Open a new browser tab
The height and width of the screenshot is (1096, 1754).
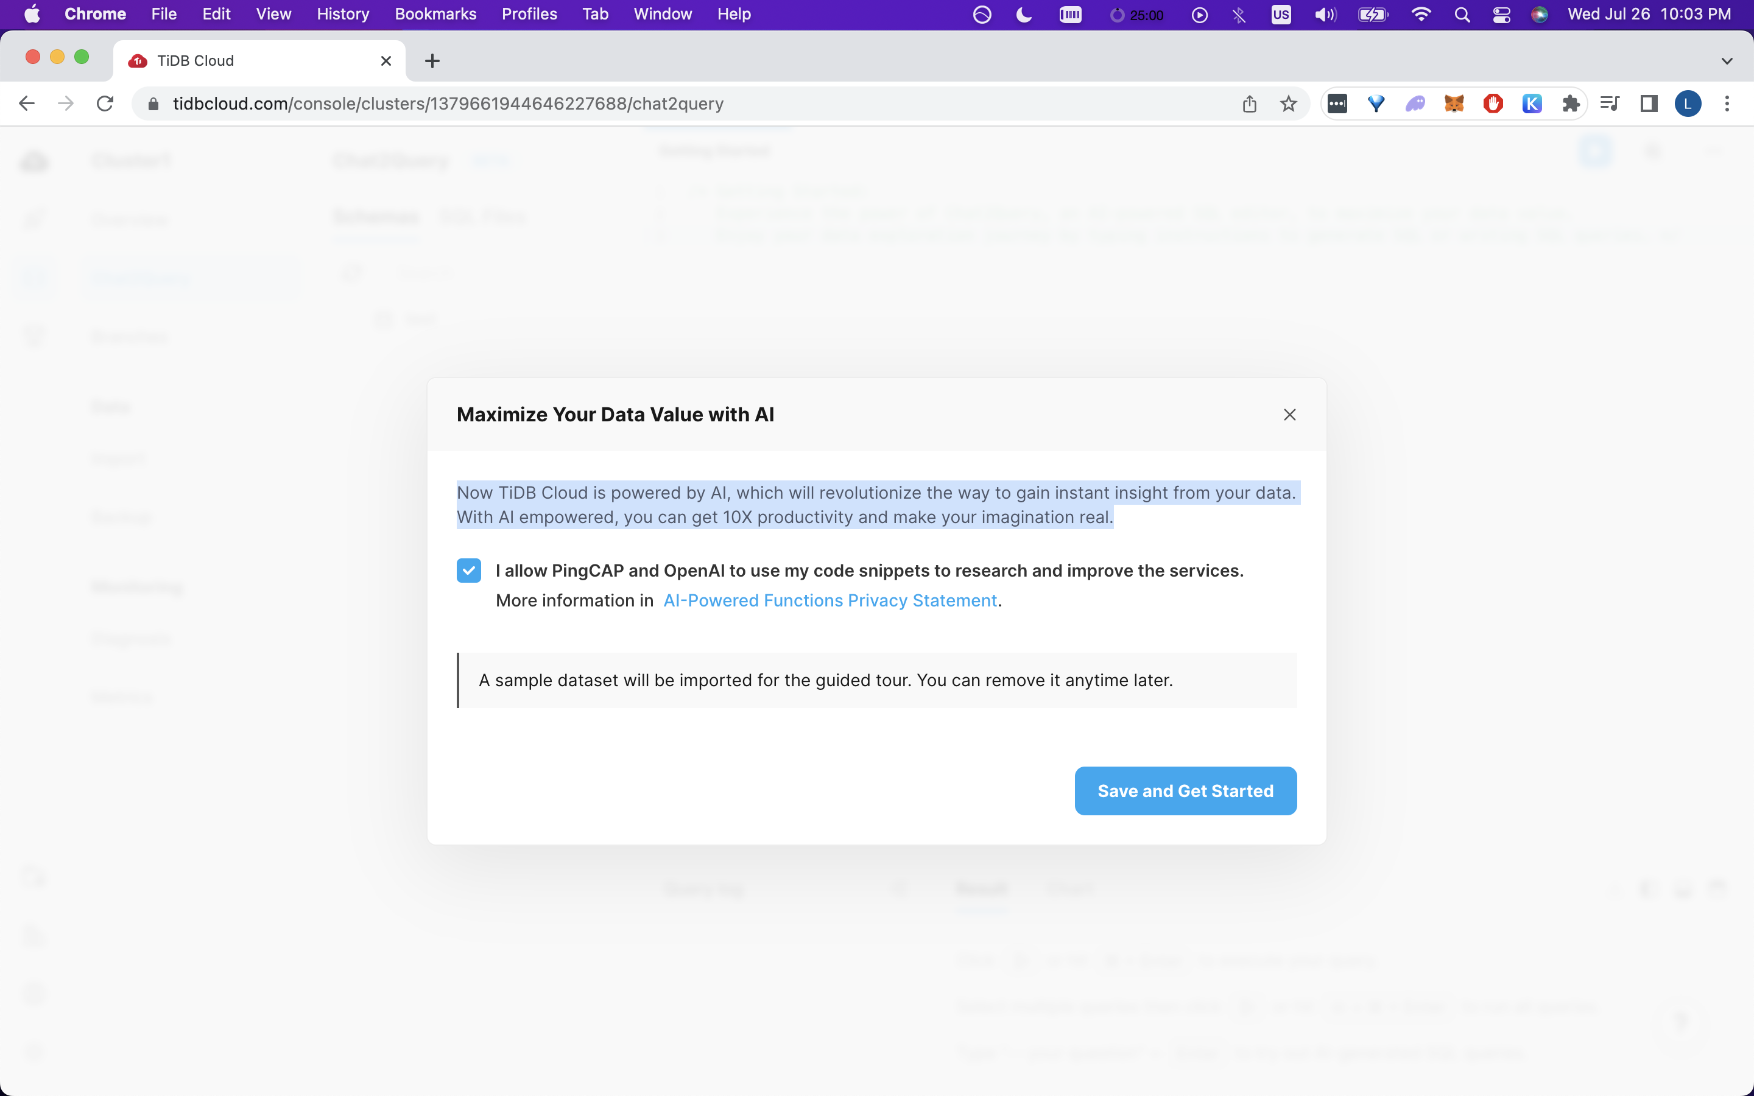click(x=432, y=61)
